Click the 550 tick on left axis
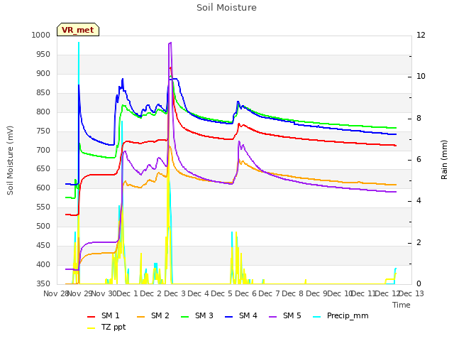This screenshot has height=341, width=454. click(x=43, y=207)
